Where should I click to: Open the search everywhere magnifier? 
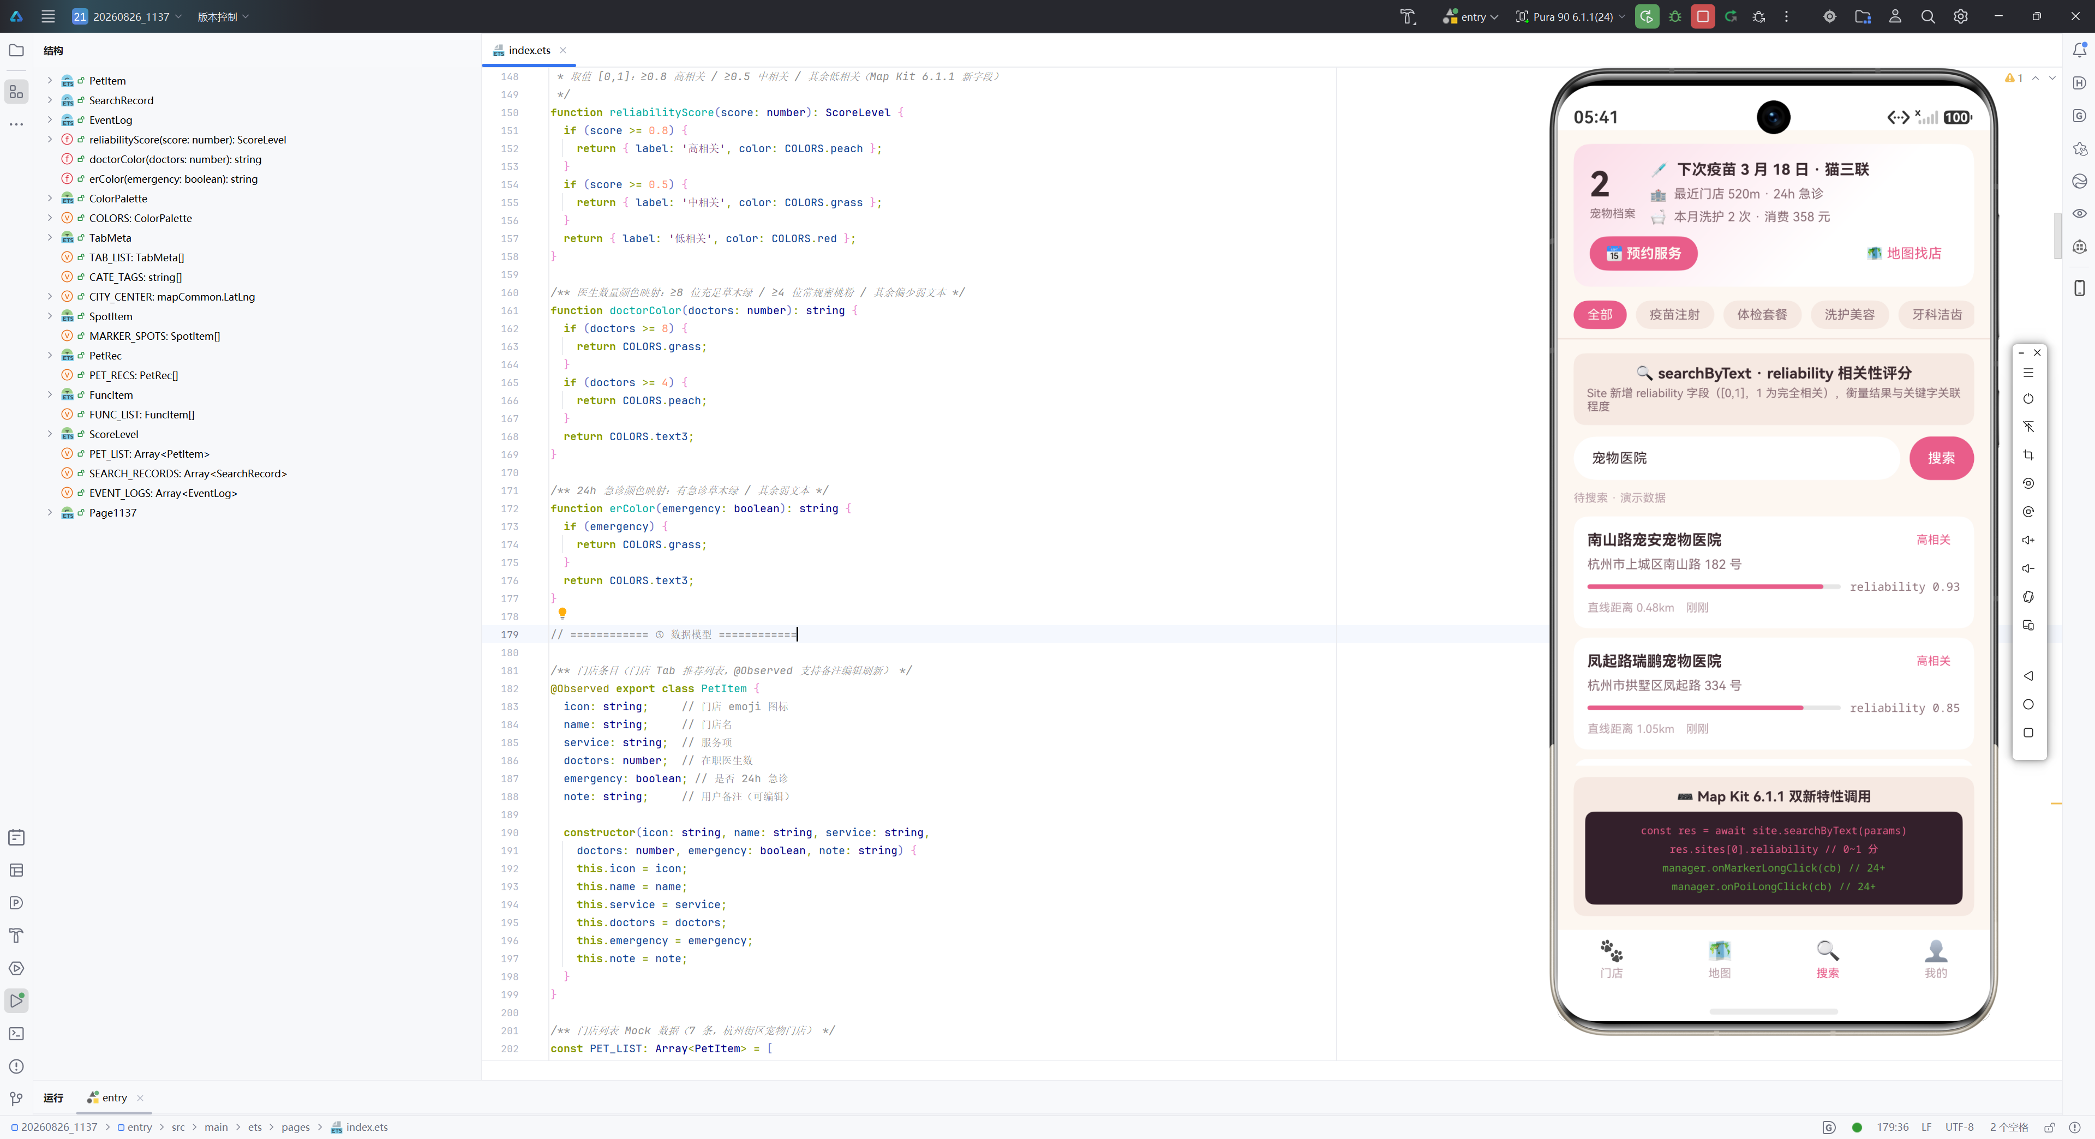coord(1928,16)
